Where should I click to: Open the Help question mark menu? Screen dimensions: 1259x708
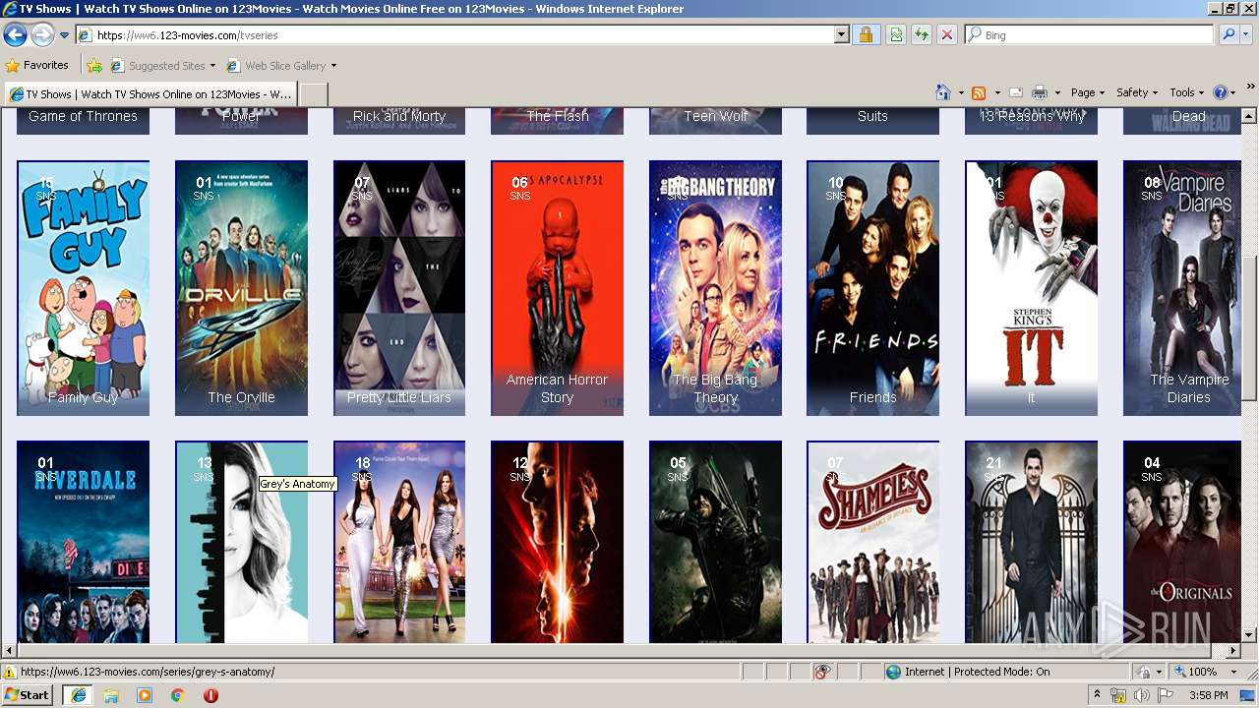pos(1225,92)
